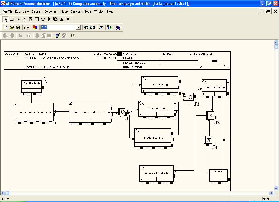
Task: Open the View menu
Action: click(26, 11)
